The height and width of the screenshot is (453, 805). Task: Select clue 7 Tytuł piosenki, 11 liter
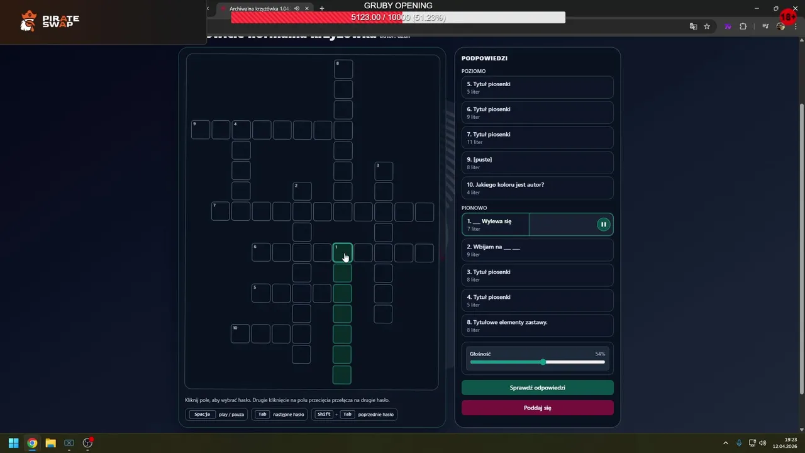point(537,137)
